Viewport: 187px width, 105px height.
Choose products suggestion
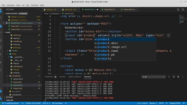pyautogui.click(x=125, y=59)
